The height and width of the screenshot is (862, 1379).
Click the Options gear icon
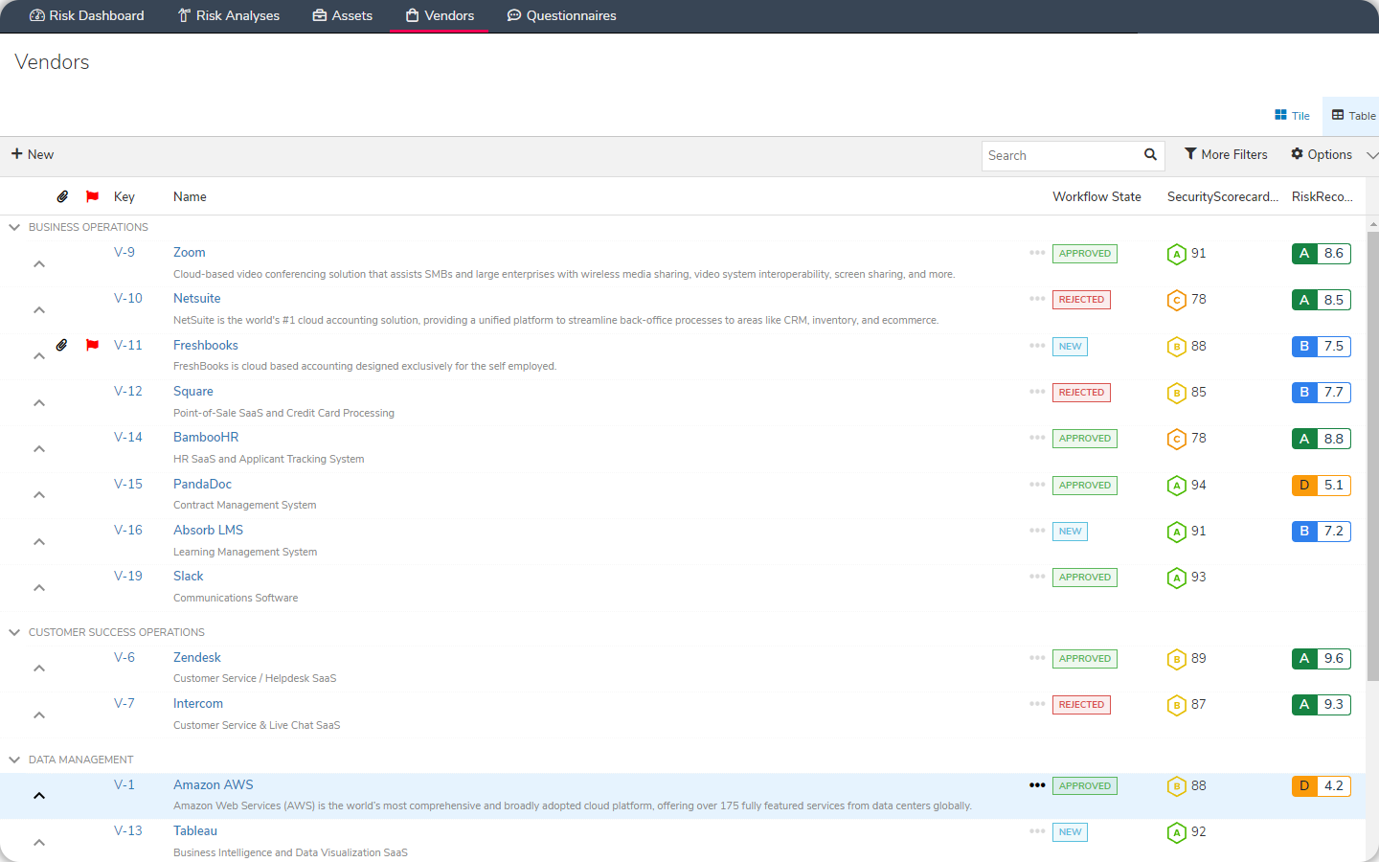coord(1297,154)
